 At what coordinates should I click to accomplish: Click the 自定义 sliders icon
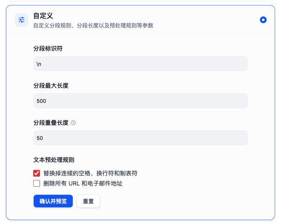point(21,20)
